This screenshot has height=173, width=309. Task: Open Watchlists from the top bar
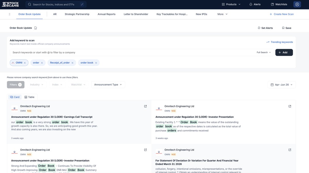pyautogui.click(x=279, y=4)
